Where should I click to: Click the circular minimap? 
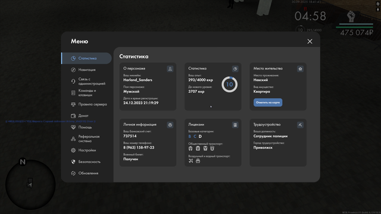(x=30, y=185)
